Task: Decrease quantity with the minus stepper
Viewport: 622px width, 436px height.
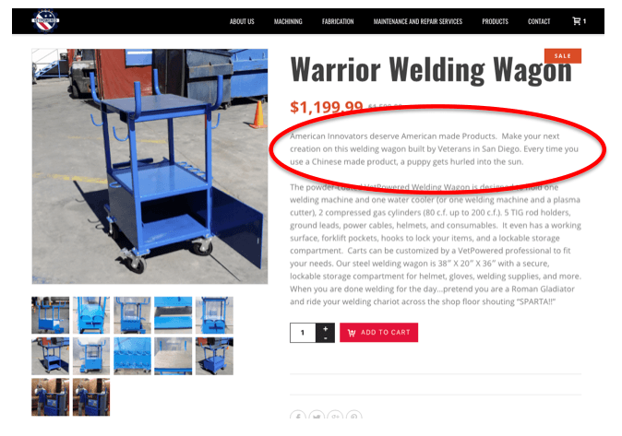Action: (325, 337)
